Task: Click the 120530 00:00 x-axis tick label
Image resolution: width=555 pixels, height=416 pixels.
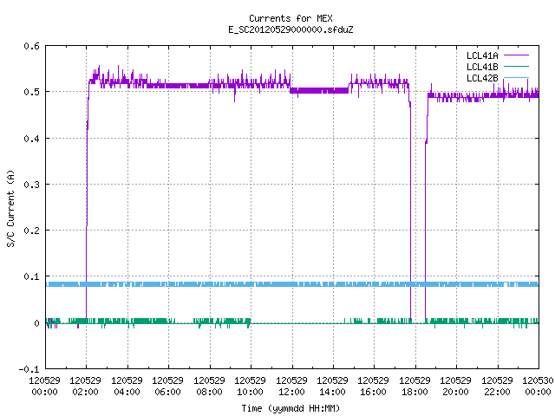Action: pyautogui.click(x=538, y=387)
